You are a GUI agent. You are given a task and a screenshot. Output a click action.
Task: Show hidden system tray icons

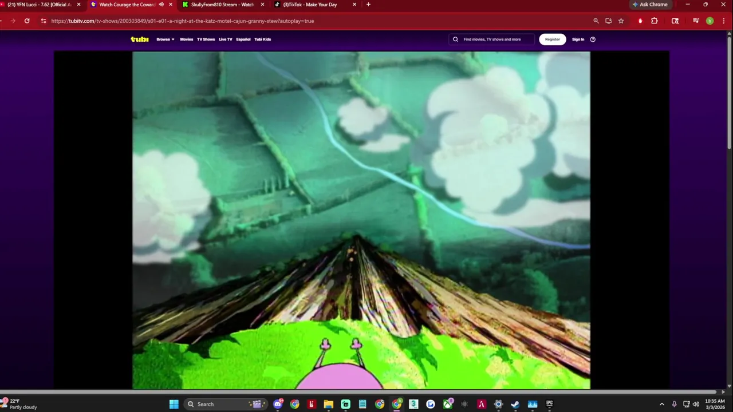[662, 404]
